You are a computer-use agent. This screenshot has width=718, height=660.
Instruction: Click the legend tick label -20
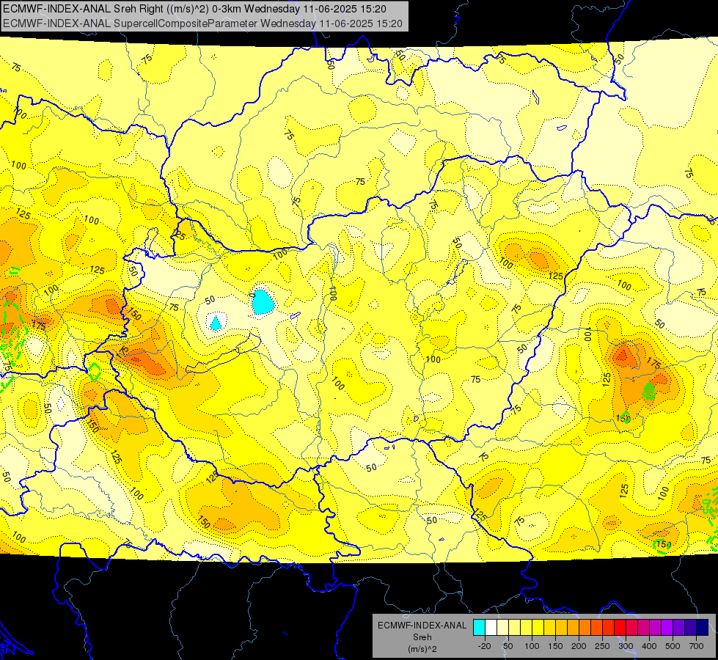pyautogui.click(x=485, y=646)
